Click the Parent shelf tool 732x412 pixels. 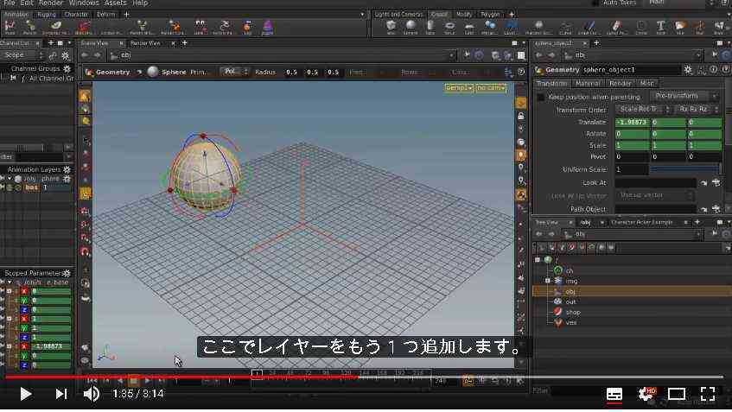(x=30, y=28)
